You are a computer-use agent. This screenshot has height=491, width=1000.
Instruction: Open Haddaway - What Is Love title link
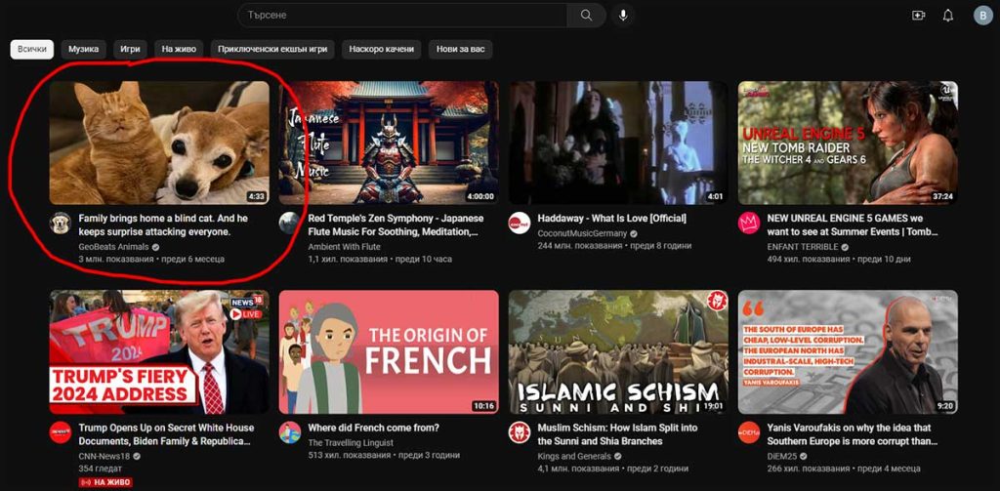point(598,219)
